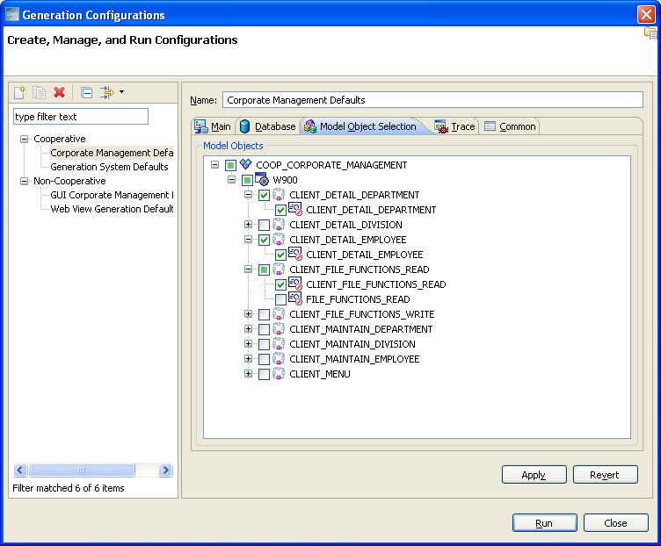Collapse the COOP_CORPORATE_MANAGEMENT node
Viewport: 661px width, 546px height.
click(215, 165)
